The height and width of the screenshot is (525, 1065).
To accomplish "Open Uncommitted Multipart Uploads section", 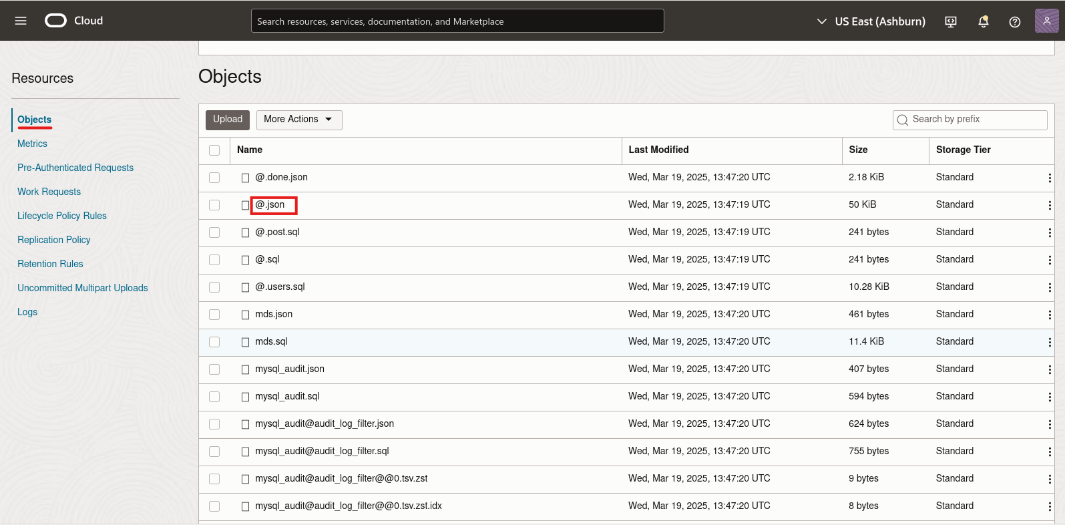I will [83, 288].
